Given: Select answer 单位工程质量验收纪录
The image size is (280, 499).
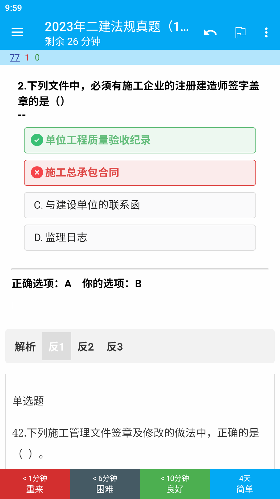Looking at the screenshot, I should pos(140,140).
